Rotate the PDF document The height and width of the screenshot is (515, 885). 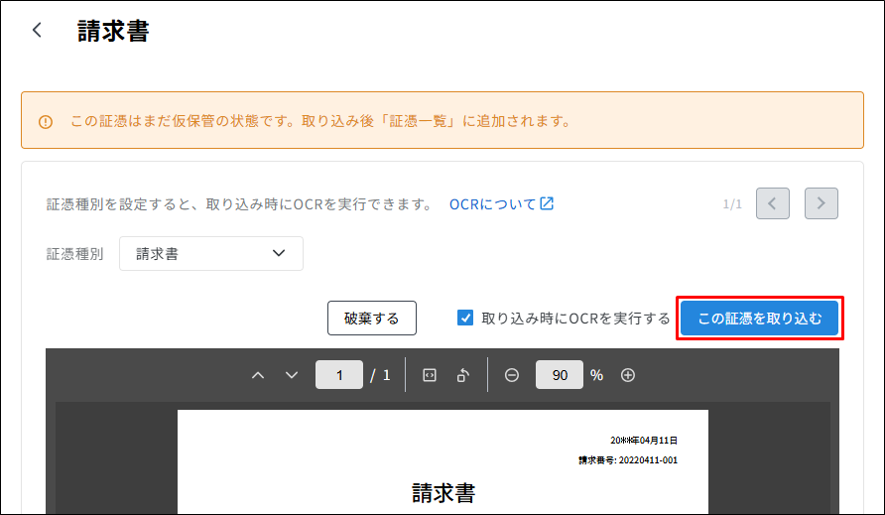463,375
